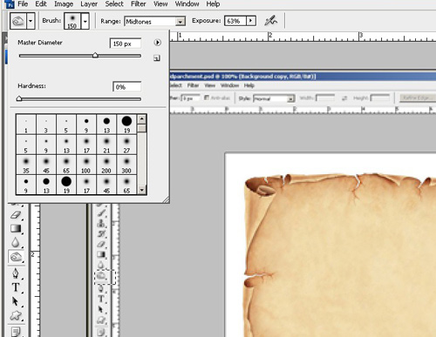Select the Eraser tool in inner toolbox

click(101, 245)
